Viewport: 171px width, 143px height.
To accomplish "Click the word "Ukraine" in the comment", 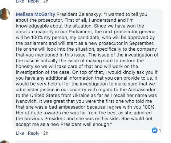I will coord(81,95).
